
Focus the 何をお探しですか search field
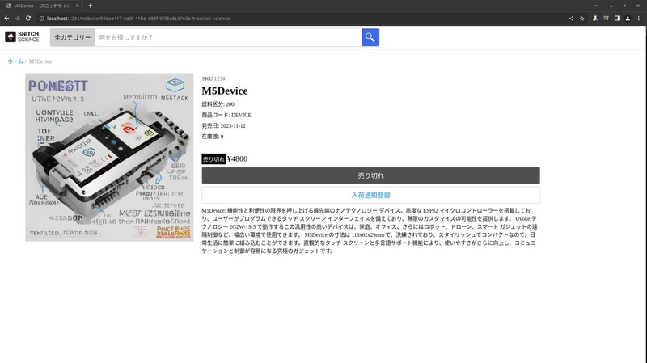tap(228, 37)
